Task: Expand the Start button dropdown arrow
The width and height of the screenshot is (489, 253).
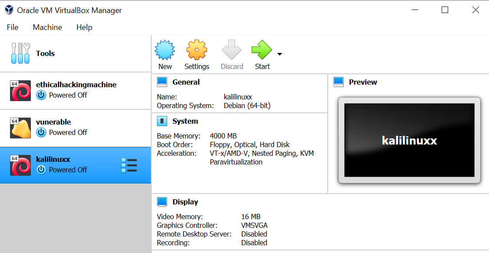Action: click(279, 54)
